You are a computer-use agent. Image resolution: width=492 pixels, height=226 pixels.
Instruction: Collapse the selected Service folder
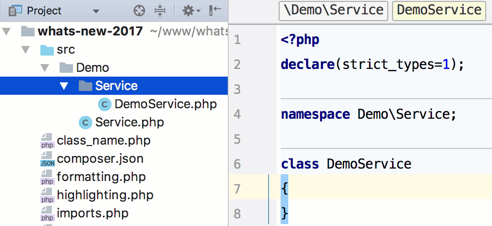click(x=65, y=86)
